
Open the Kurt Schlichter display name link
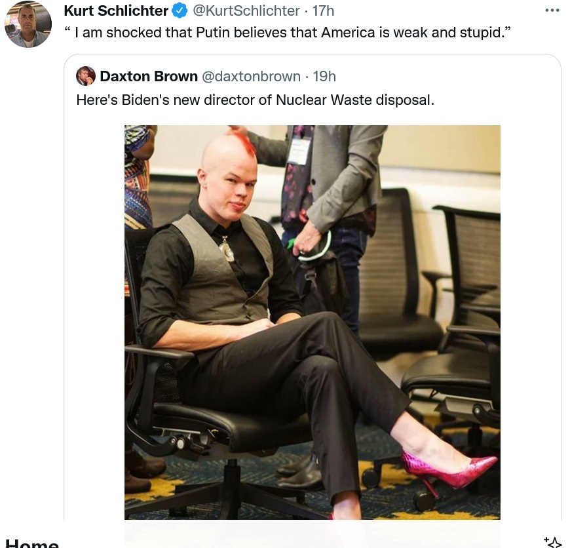click(x=116, y=11)
